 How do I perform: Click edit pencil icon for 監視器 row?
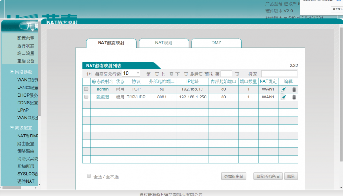click(x=283, y=97)
